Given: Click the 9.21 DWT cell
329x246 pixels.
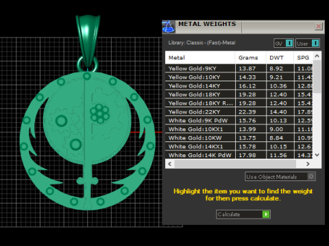Looking at the screenshot, I should [280, 77].
